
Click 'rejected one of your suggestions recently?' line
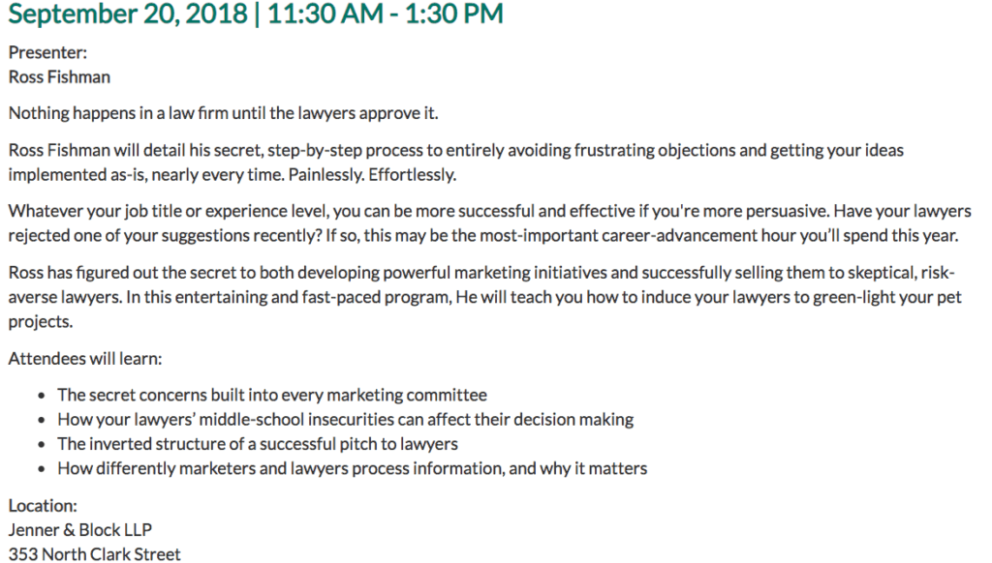click(x=165, y=236)
